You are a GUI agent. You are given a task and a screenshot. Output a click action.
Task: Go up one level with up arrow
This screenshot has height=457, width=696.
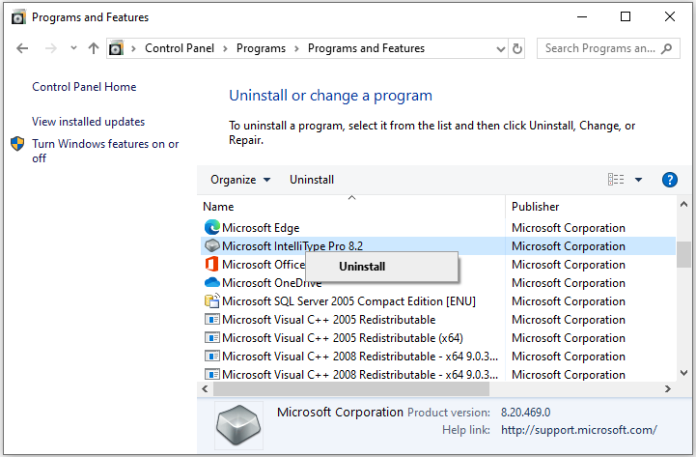pos(94,48)
